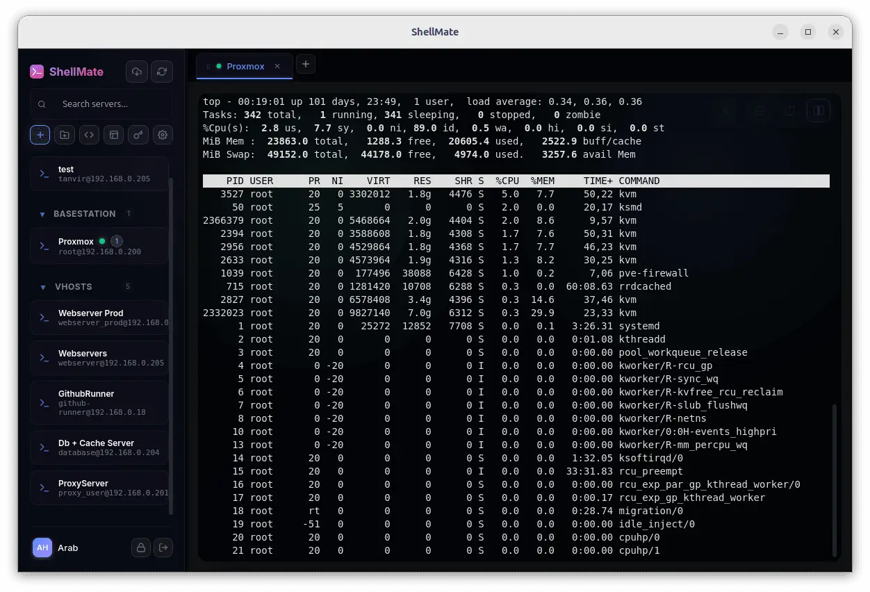Click the ksoftirqd/0 process row
Screen dimensions: 870x592
coord(516,458)
